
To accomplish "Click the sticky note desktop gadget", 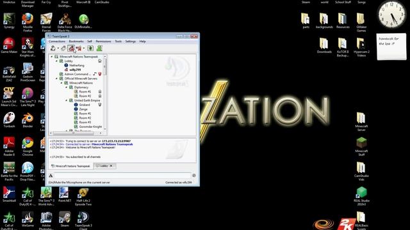I will (391, 47).
